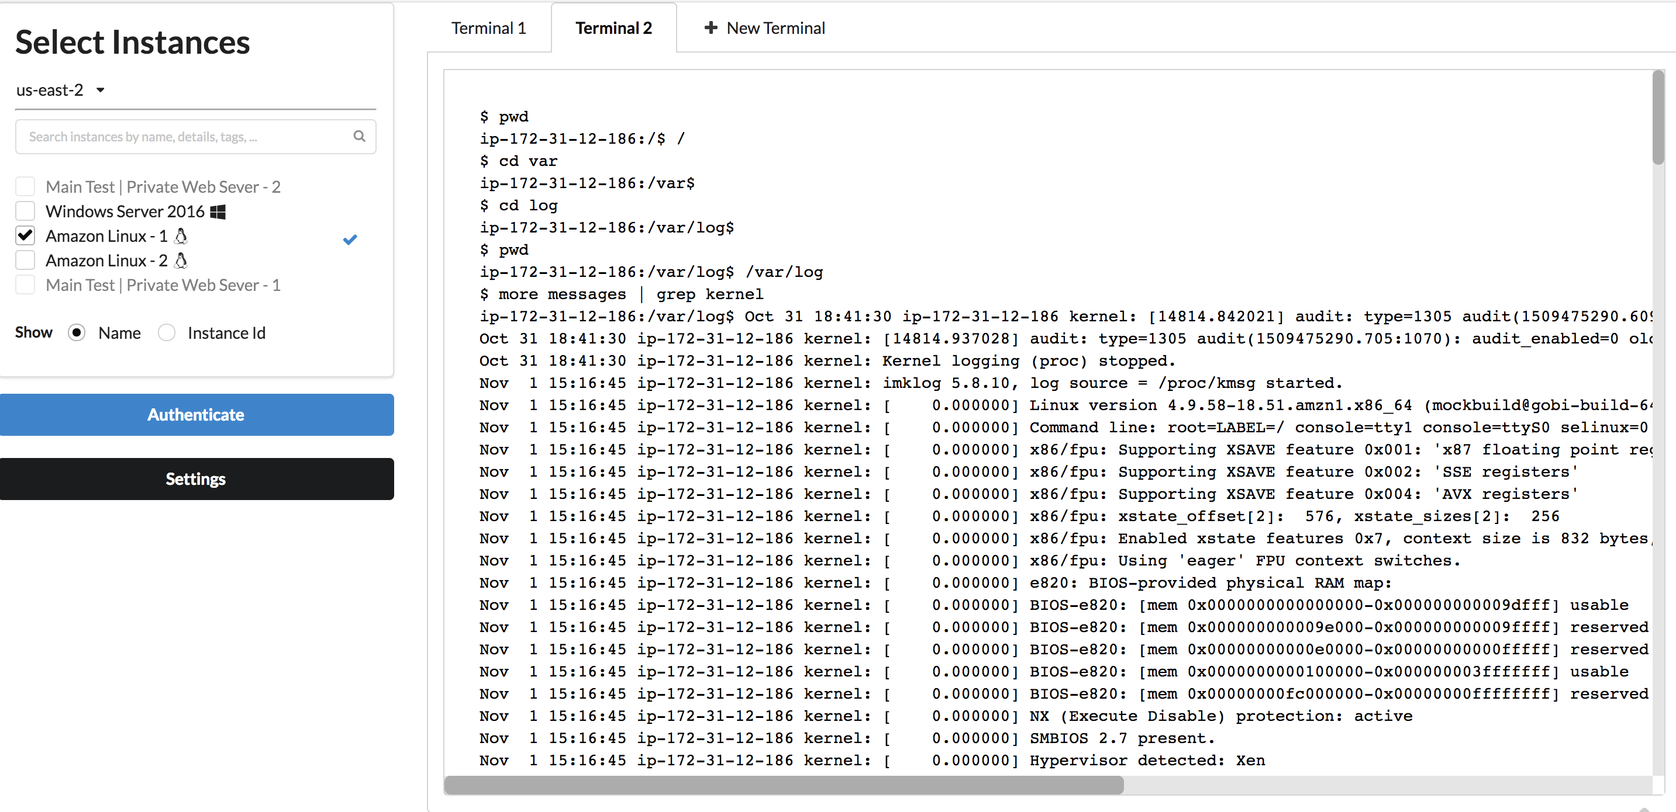Select the Instance Id radio button
The height and width of the screenshot is (812, 1676).
pyautogui.click(x=167, y=333)
